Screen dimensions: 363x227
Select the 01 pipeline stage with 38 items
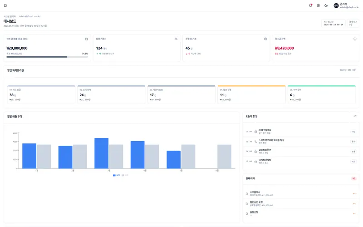[41, 94]
